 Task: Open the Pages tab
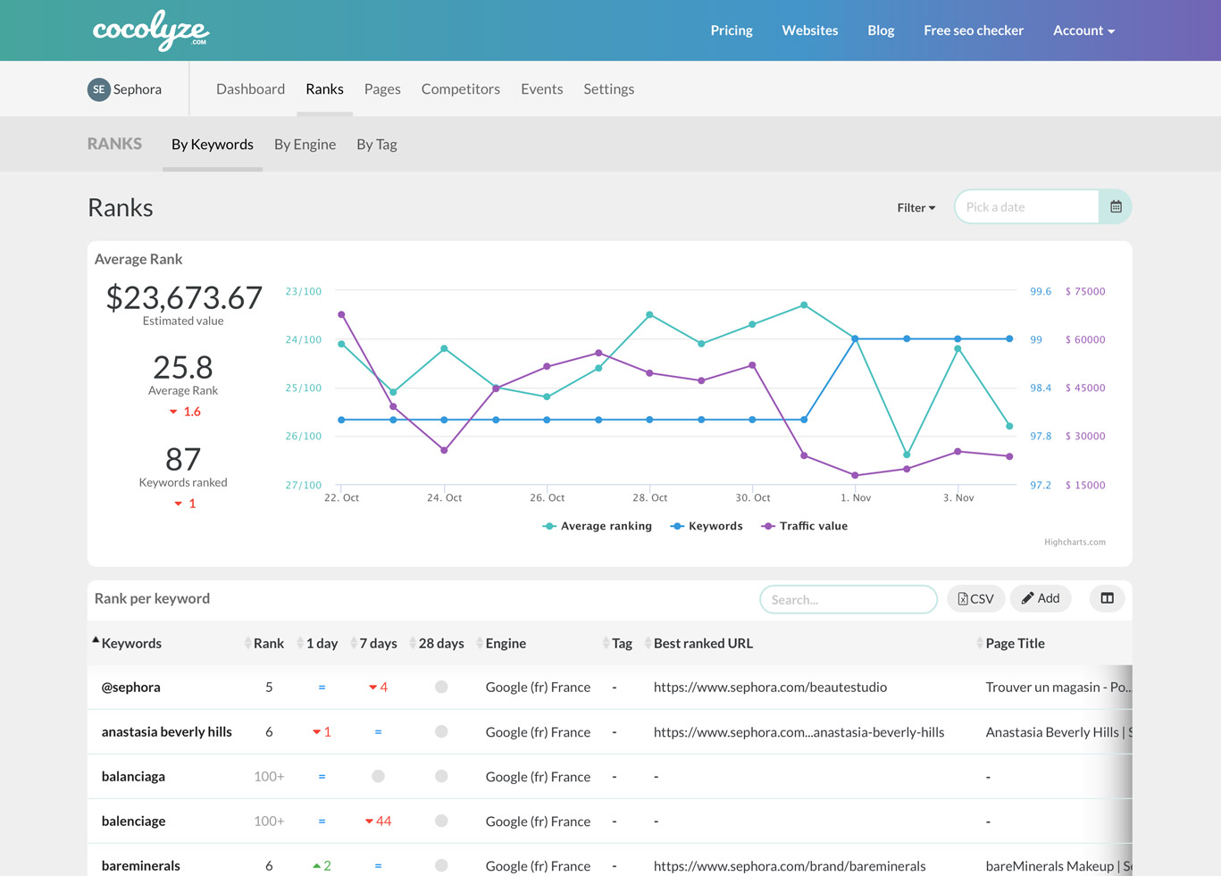click(x=382, y=89)
